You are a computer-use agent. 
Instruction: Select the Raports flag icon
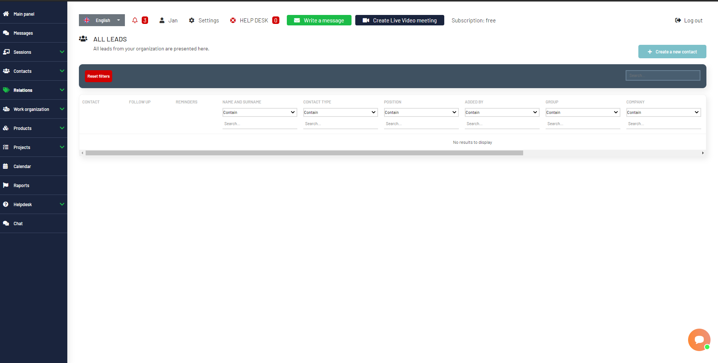(x=6, y=185)
